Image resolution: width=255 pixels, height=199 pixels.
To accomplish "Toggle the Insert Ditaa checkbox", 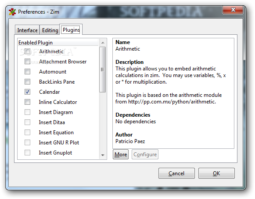I will 27,122.
